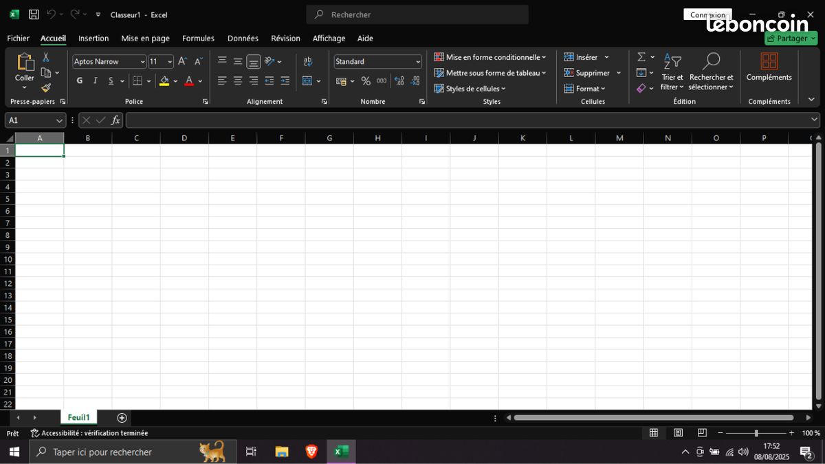Expand Styles de cellules menu
Viewport: 825px width, 464px height.
pyautogui.click(x=470, y=89)
